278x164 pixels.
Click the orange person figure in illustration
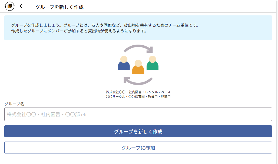coord(138,67)
